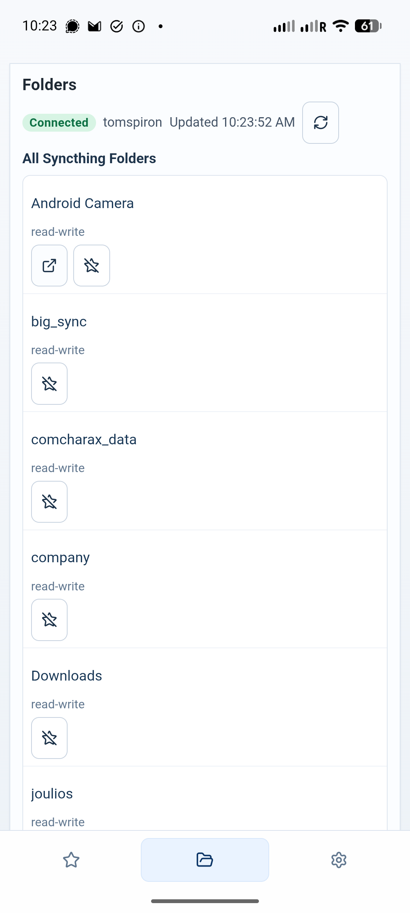The width and height of the screenshot is (410, 913).
Task: Toggle favorite star for Downloads folder
Action: pos(49,738)
